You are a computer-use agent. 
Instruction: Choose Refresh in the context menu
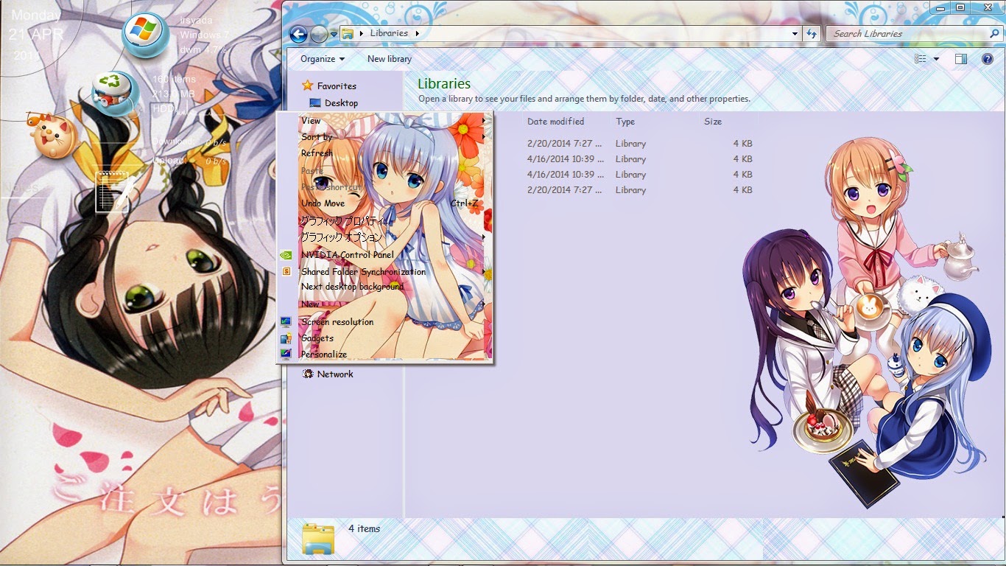[x=384, y=153]
